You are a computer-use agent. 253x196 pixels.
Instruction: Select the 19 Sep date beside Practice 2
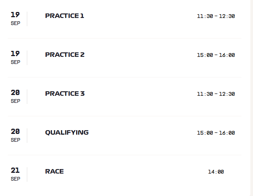[x=16, y=58]
